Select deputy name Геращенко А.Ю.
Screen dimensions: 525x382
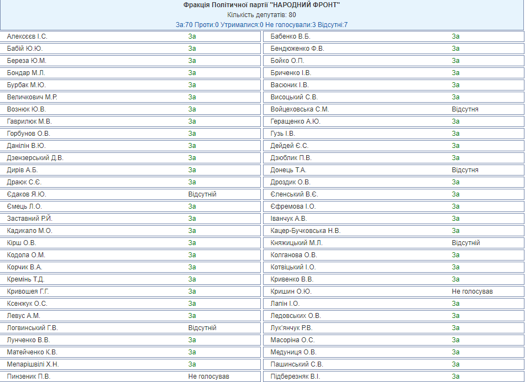(x=295, y=121)
